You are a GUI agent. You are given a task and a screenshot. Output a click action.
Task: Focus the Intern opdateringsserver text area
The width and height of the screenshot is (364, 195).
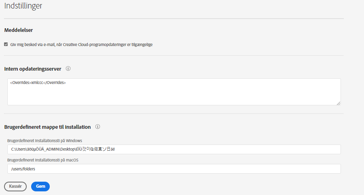[x=174, y=95]
